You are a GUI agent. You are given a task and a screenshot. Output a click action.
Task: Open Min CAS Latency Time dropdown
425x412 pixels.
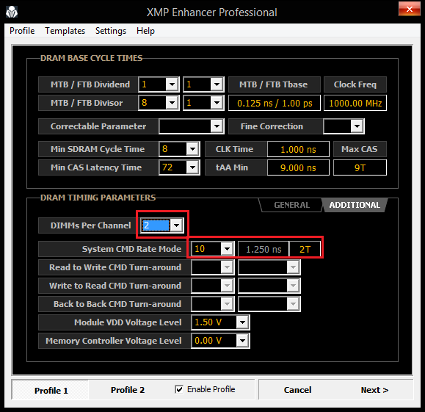coord(193,167)
